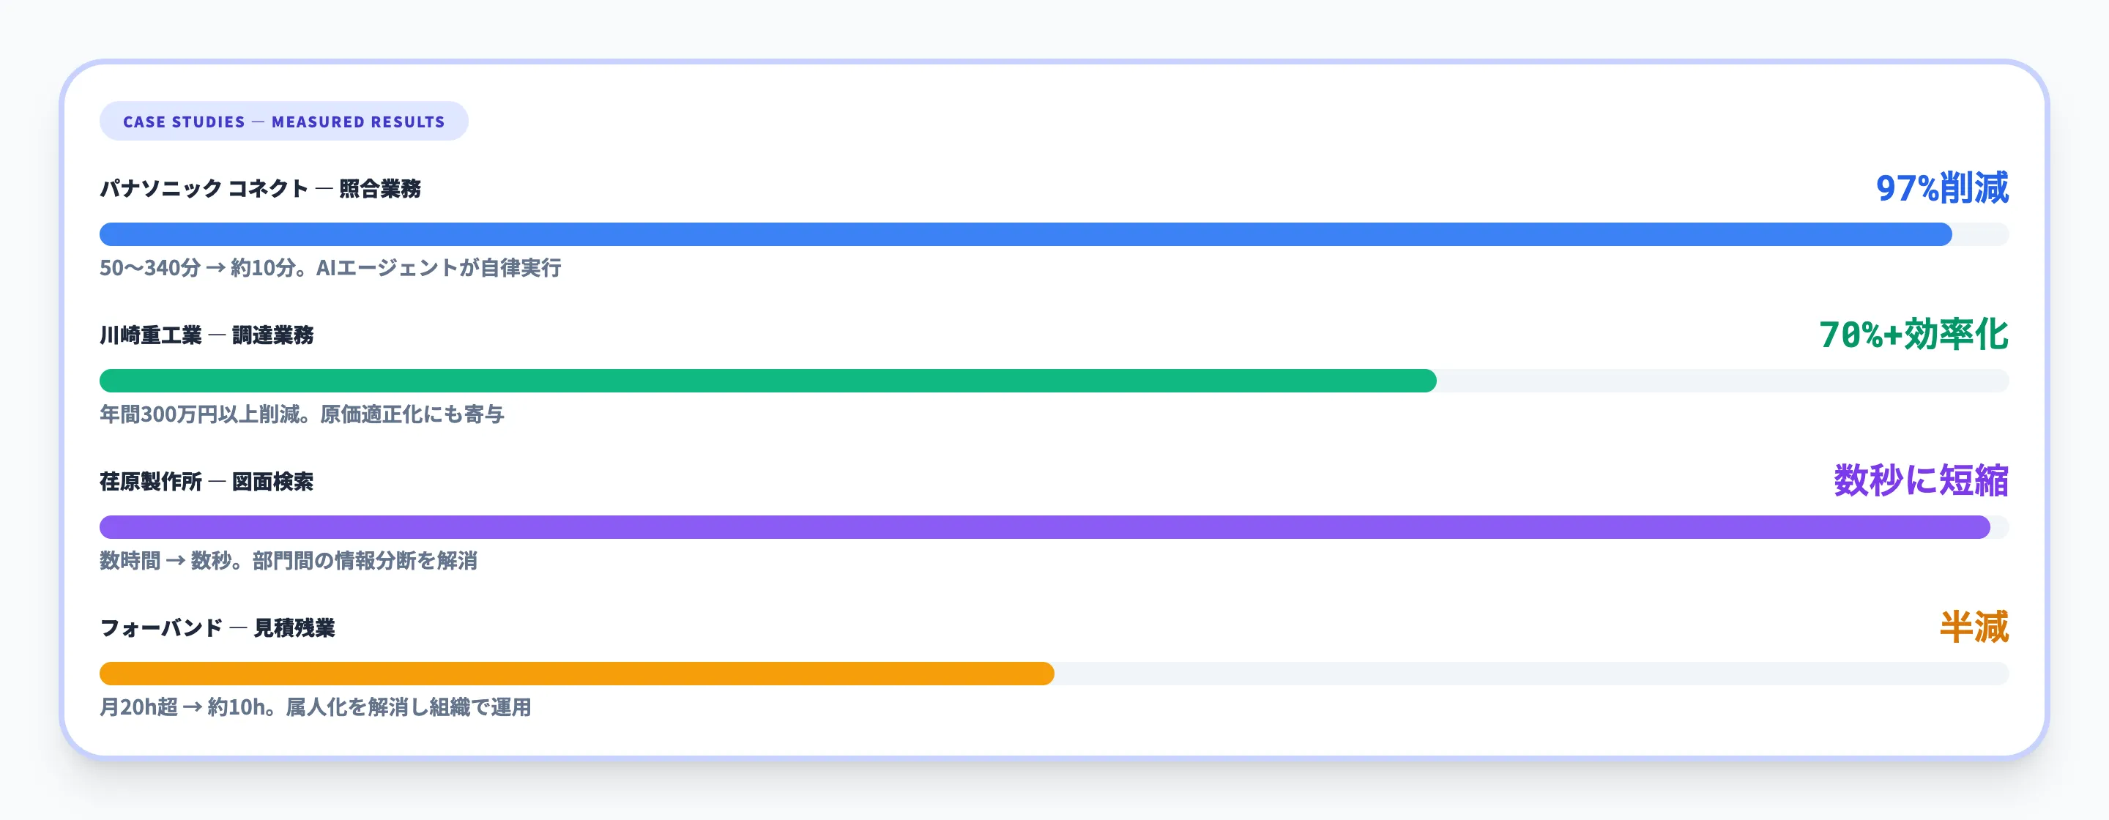Click the purple 数秒に短縮 result label

tap(1920, 481)
